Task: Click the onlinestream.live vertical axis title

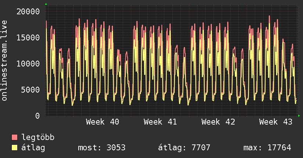Action: point(4,61)
